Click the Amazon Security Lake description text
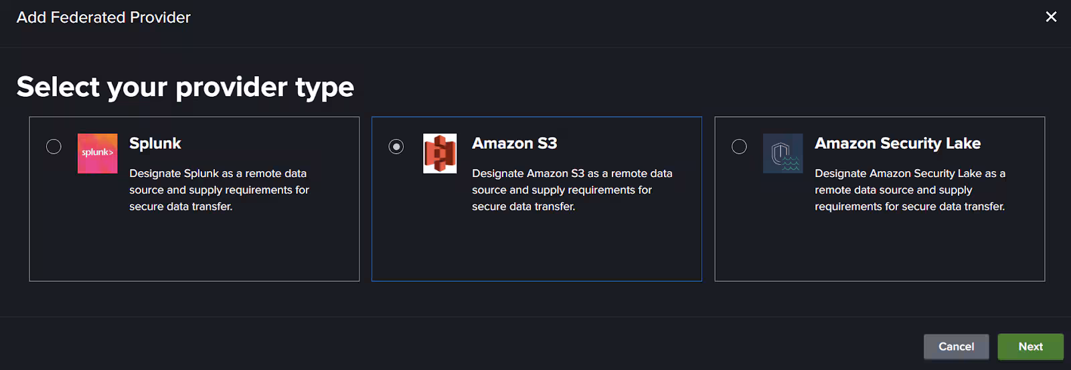The image size is (1071, 370). pos(909,190)
